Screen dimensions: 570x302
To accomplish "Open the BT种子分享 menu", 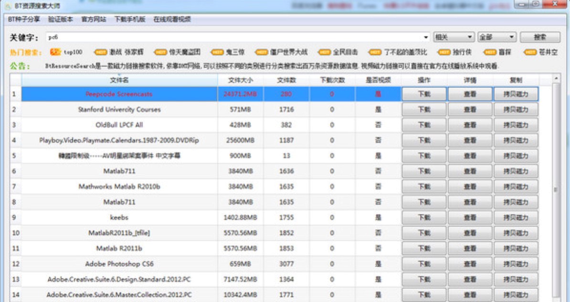I will (x=24, y=20).
